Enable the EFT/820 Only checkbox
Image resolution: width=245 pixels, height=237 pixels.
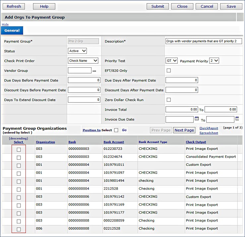[169, 70]
